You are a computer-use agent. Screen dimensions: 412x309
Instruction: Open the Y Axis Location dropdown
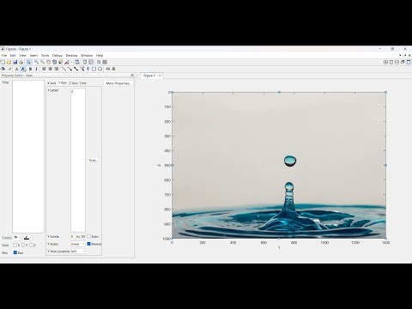78,251
